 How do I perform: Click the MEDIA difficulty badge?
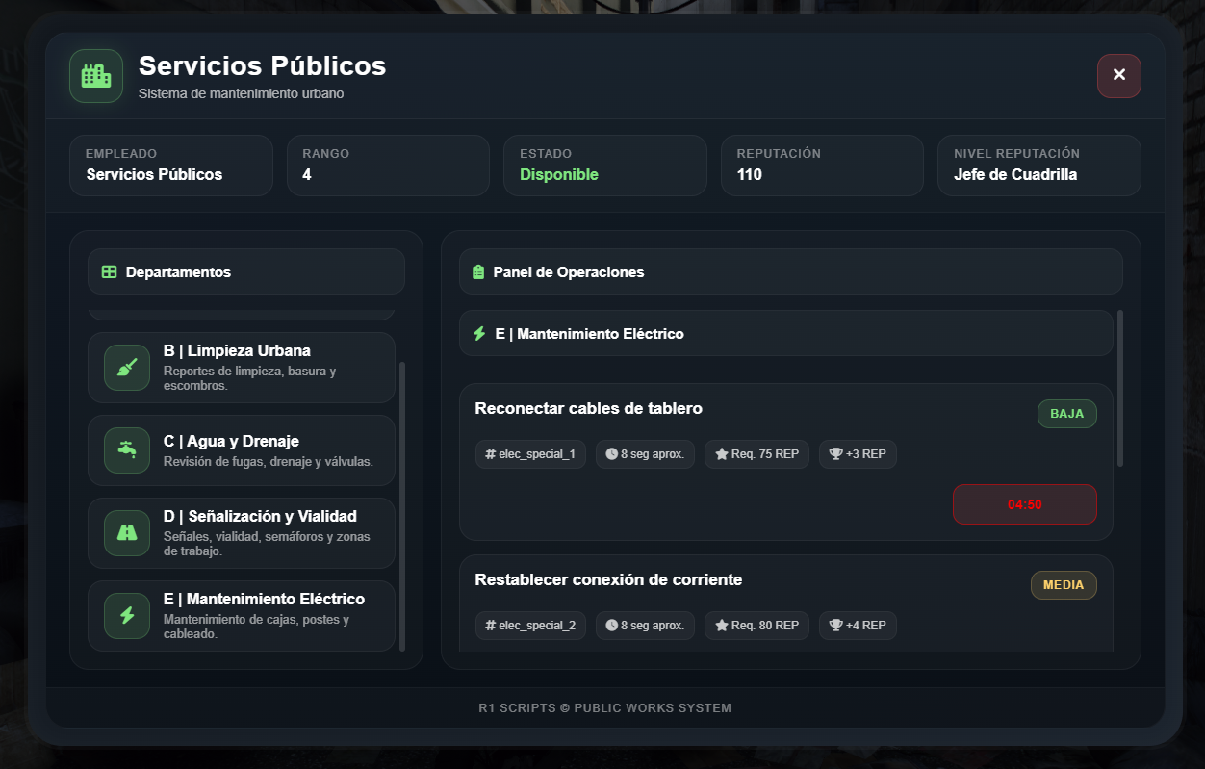[x=1064, y=585]
